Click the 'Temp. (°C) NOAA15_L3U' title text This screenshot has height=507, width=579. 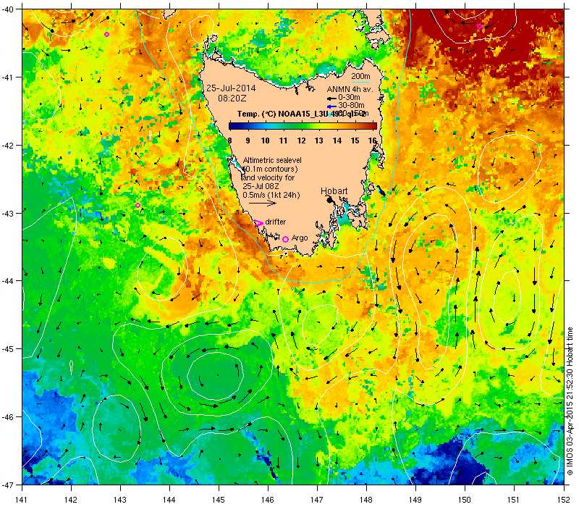283,114
